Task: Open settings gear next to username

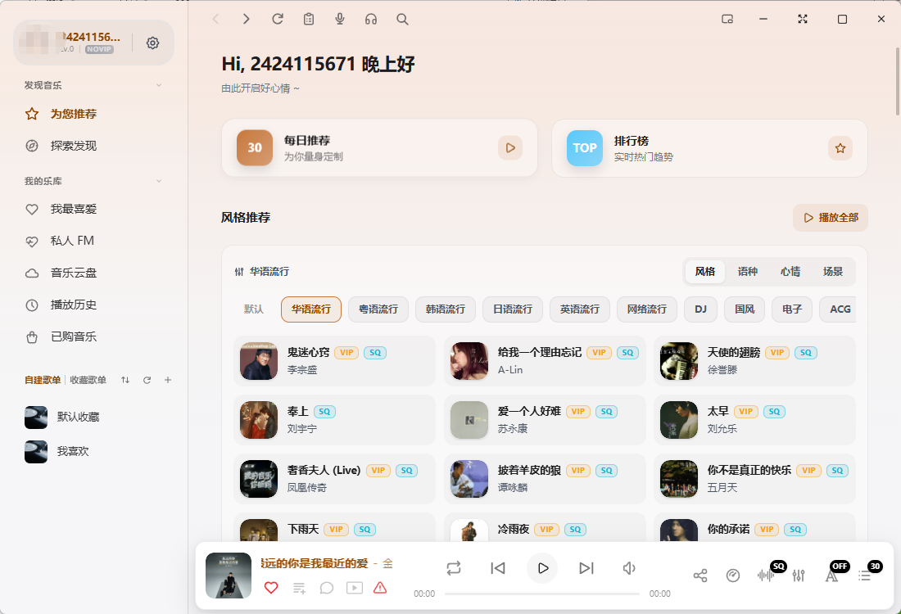Action: [x=152, y=43]
